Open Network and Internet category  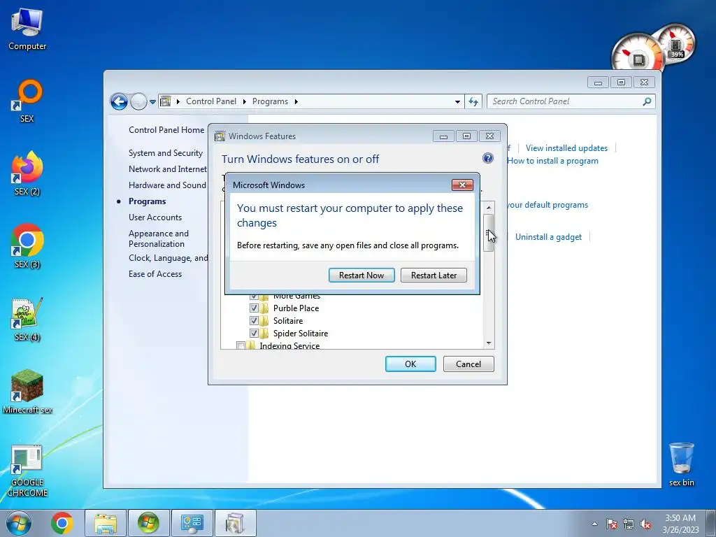pyautogui.click(x=168, y=169)
